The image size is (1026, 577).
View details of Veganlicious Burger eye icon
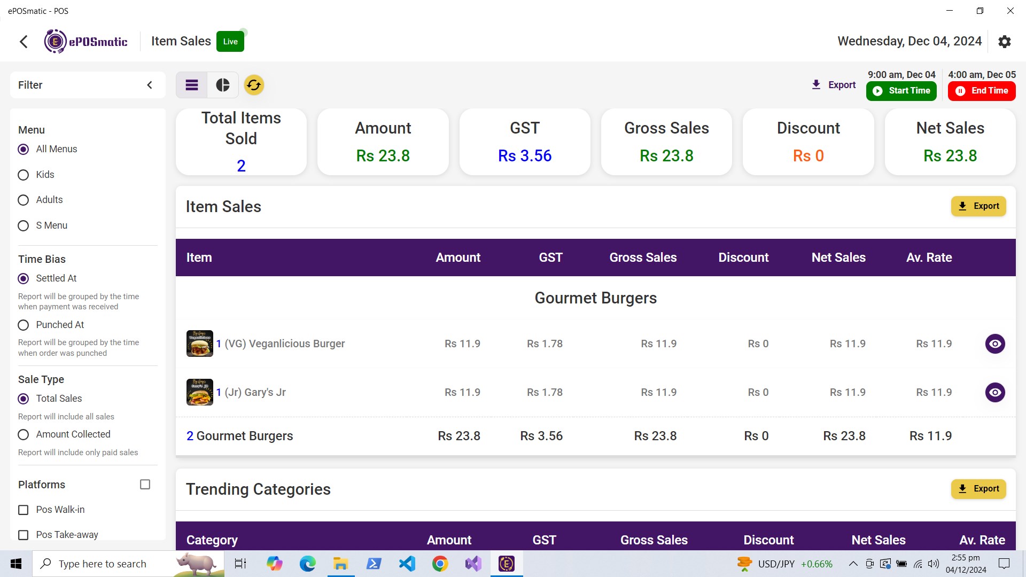pos(995,344)
